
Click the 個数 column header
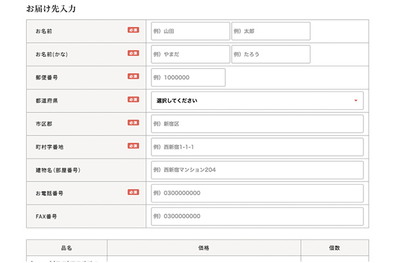coord(334,248)
